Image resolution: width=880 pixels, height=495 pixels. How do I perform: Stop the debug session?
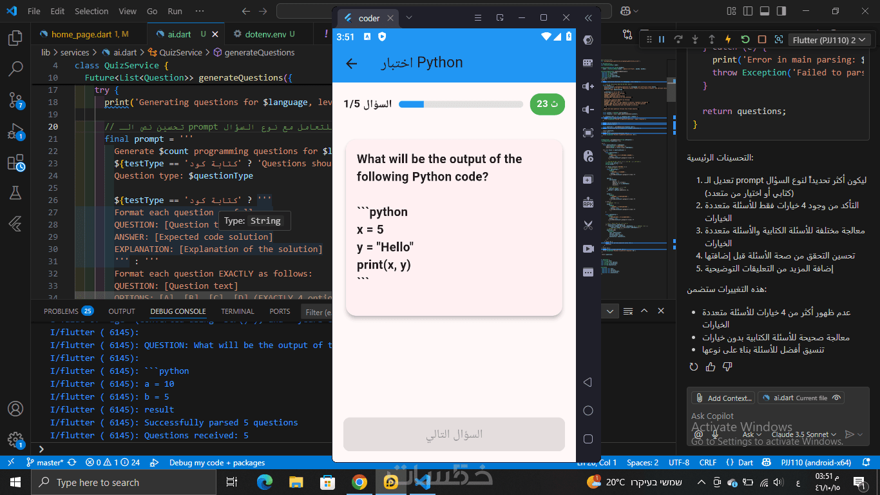pyautogui.click(x=761, y=39)
